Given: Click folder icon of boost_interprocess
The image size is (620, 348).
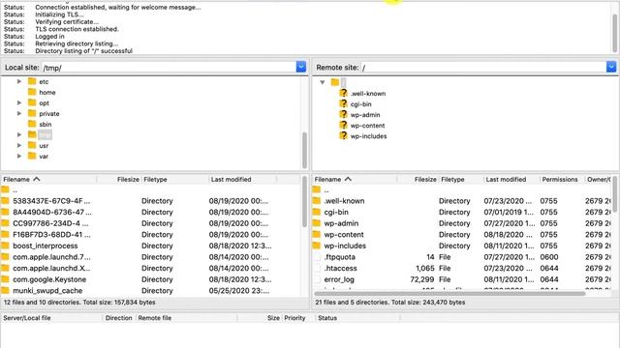Looking at the screenshot, I should 5,246.
